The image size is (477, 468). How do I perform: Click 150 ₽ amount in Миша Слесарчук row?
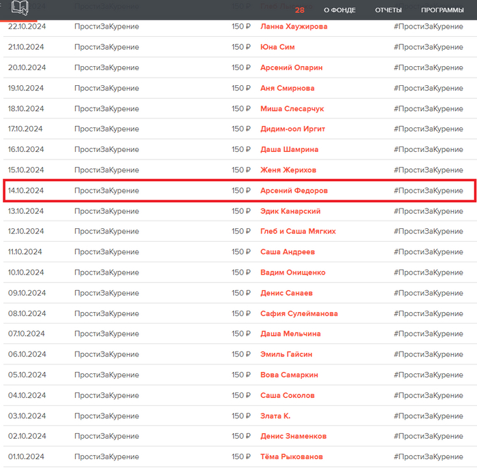click(x=241, y=108)
